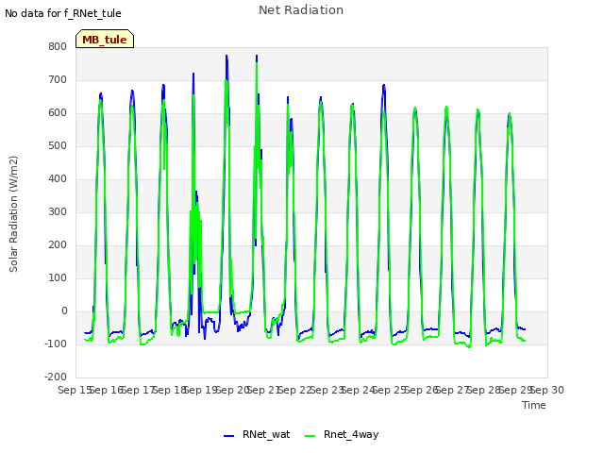Click the Sep 15 x-axis label
Image resolution: width=604 pixels, height=453 pixels.
tap(74, 390)
